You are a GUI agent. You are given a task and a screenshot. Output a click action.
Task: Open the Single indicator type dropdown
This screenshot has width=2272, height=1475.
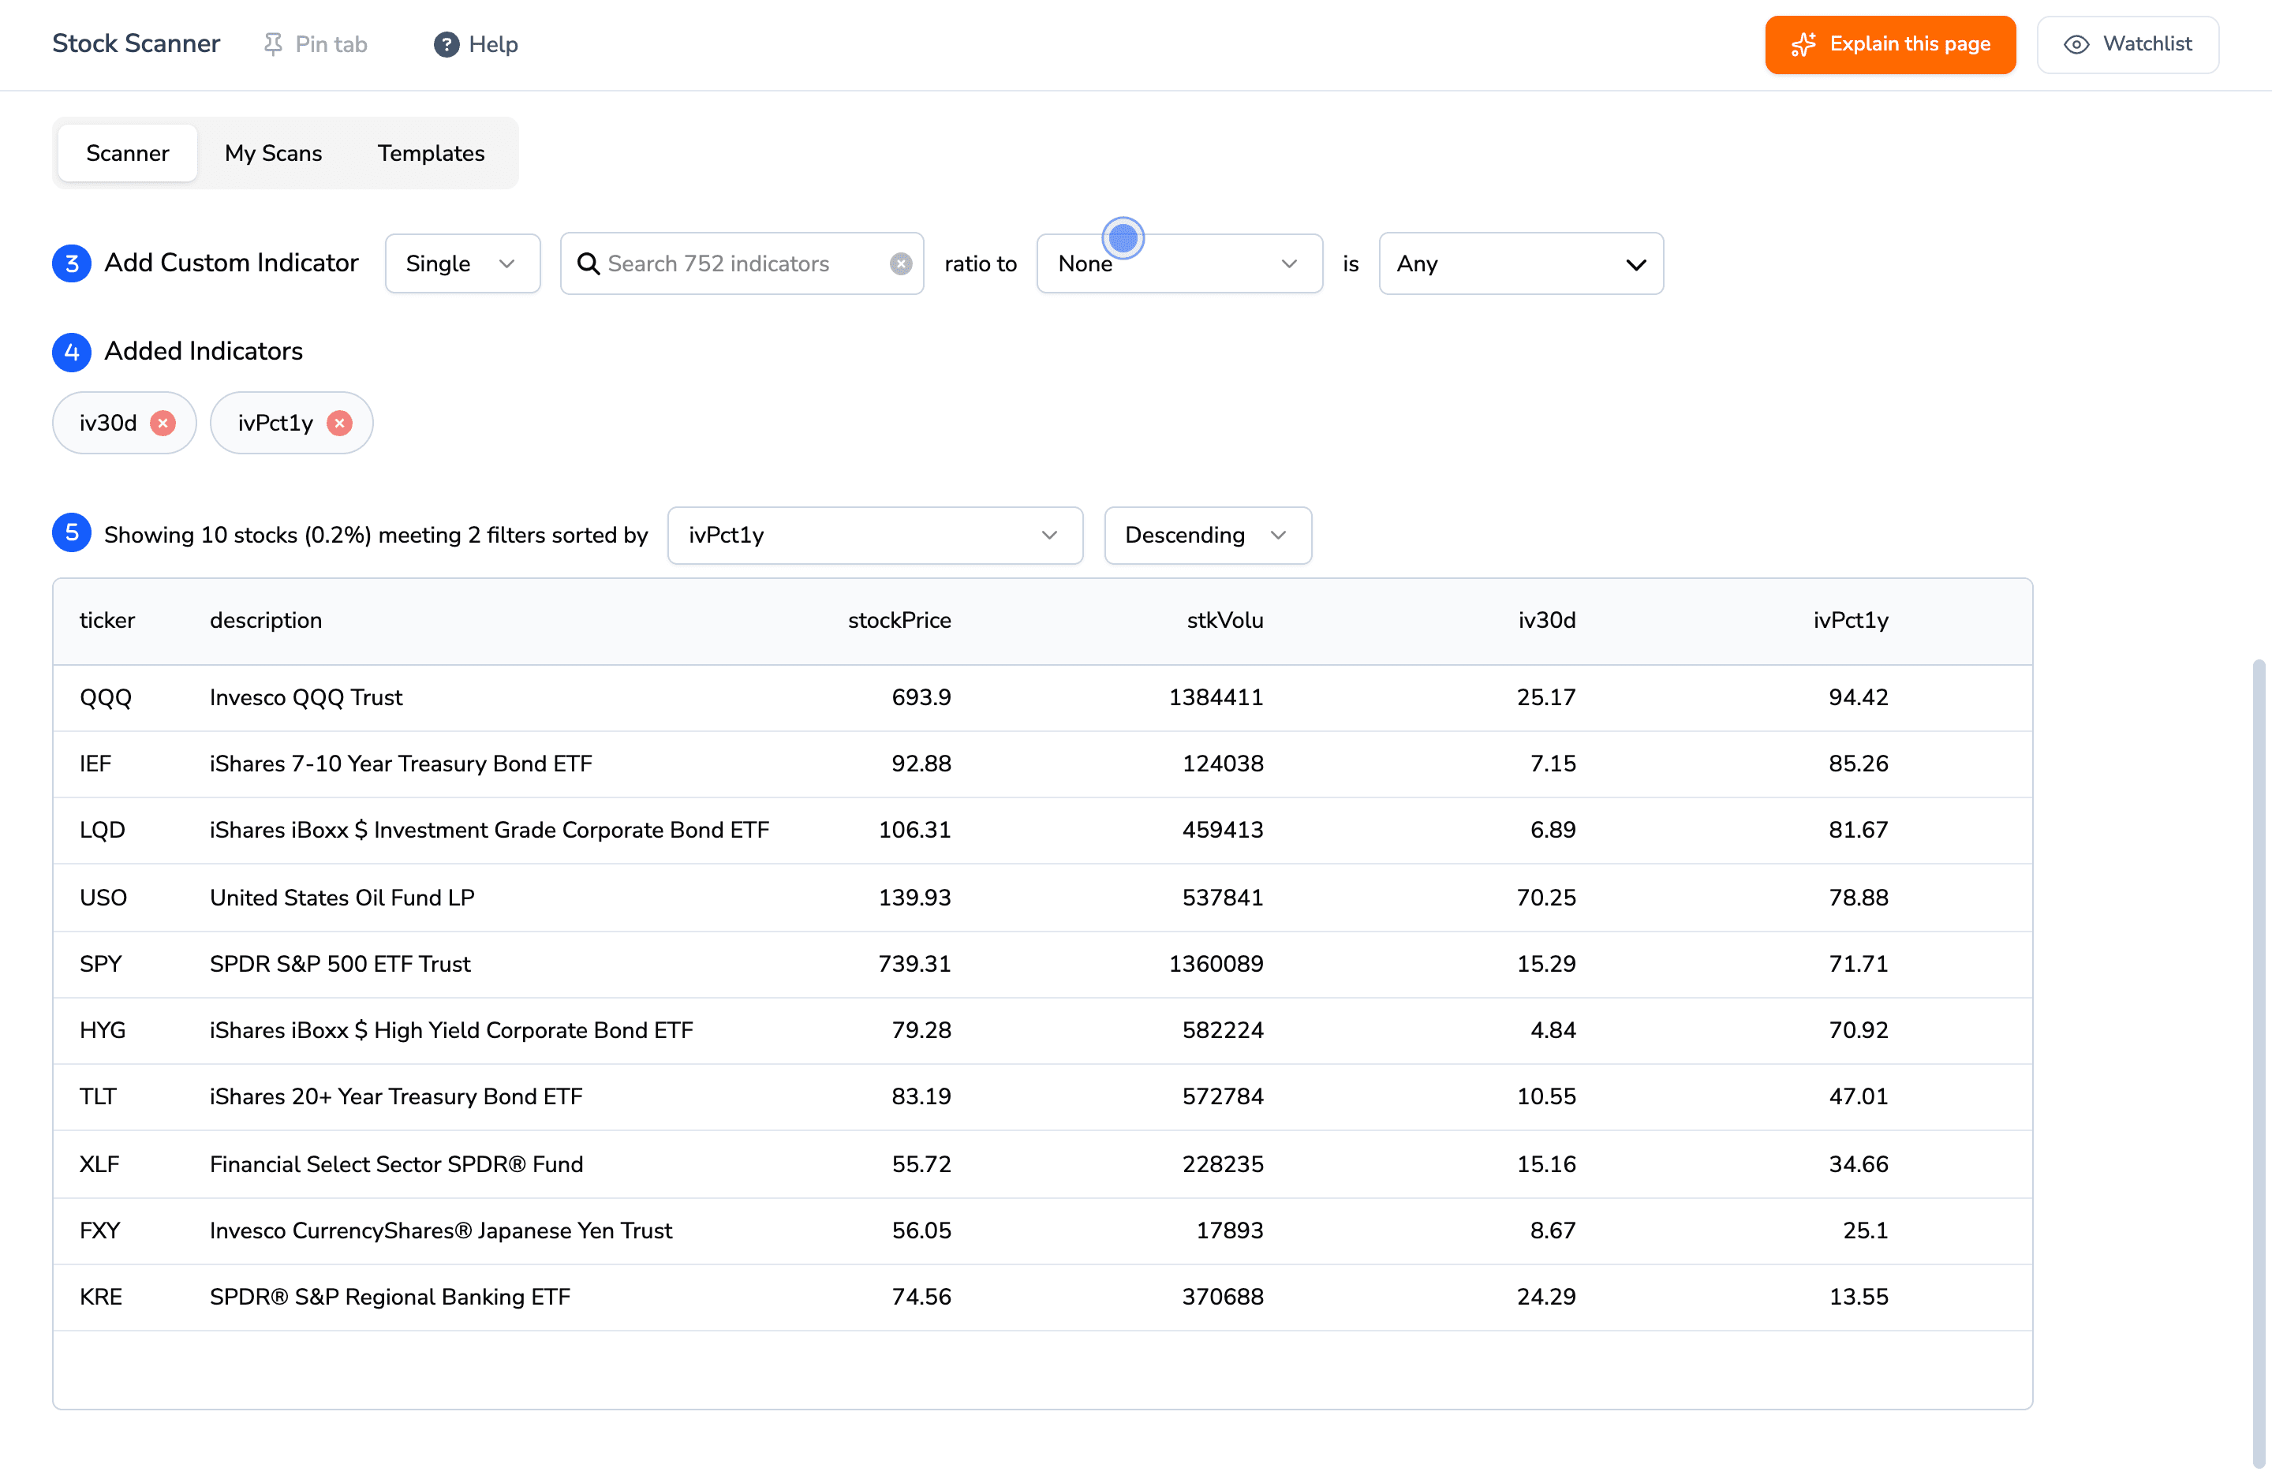click(463, 263)
